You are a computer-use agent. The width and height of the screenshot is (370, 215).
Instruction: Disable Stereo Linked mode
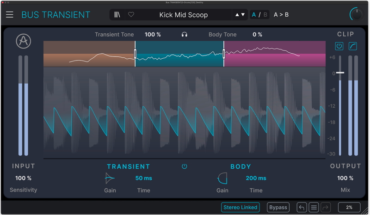[240, 207]
